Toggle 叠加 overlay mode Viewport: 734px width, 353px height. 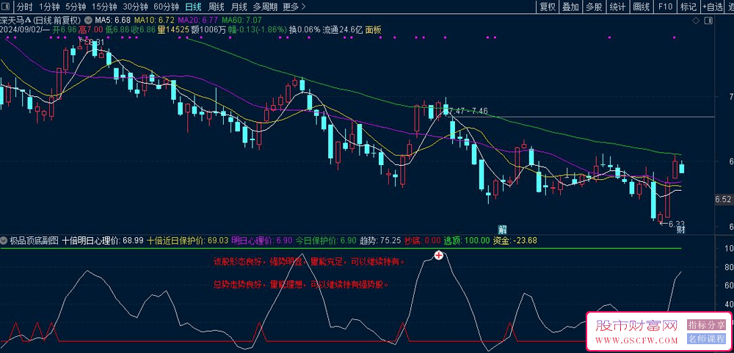click(x=570, y=7)
